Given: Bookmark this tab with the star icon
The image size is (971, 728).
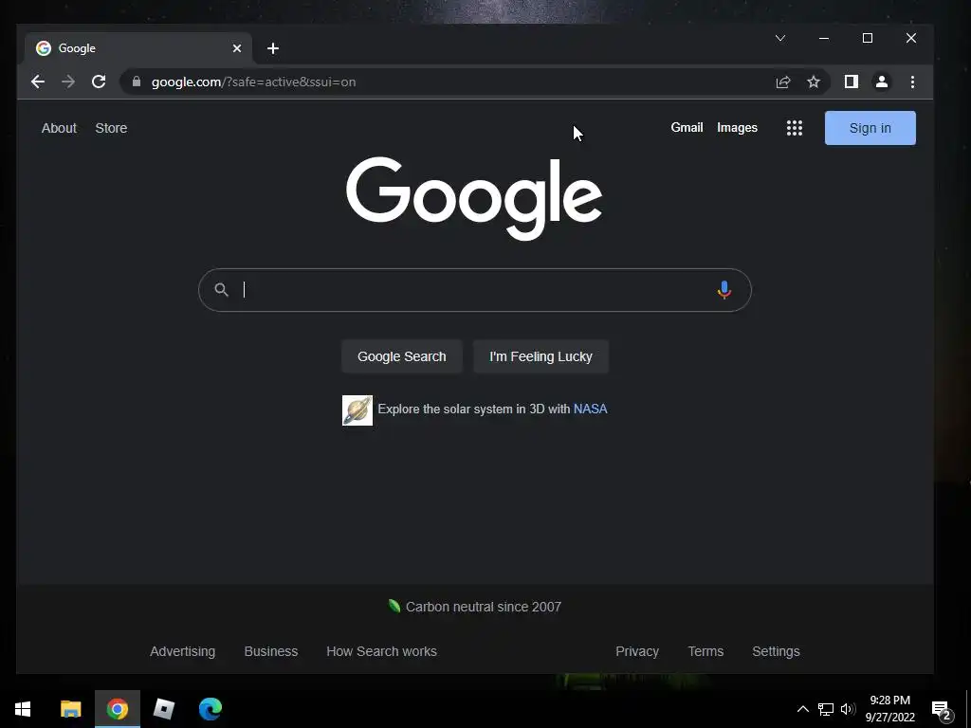Looking at the screenshot, I should pos(814,82).
